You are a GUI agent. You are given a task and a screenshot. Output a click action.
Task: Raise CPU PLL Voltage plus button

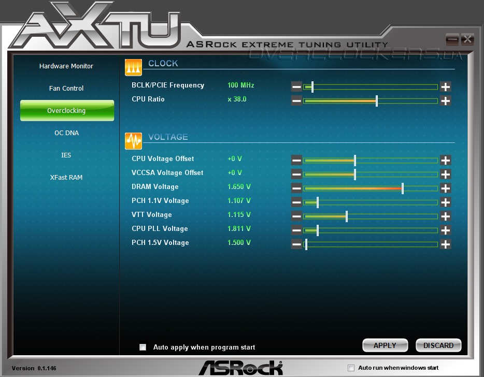(446, 230)
